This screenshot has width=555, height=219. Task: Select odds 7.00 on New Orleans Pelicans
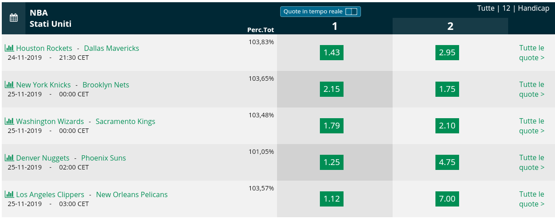point(447,199)
